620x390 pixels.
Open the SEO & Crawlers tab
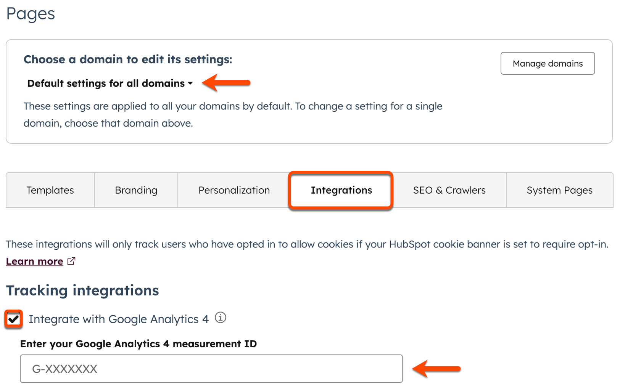point(449,190)
